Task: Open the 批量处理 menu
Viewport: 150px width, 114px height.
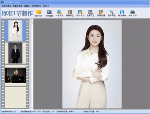Action: (18, 5)
